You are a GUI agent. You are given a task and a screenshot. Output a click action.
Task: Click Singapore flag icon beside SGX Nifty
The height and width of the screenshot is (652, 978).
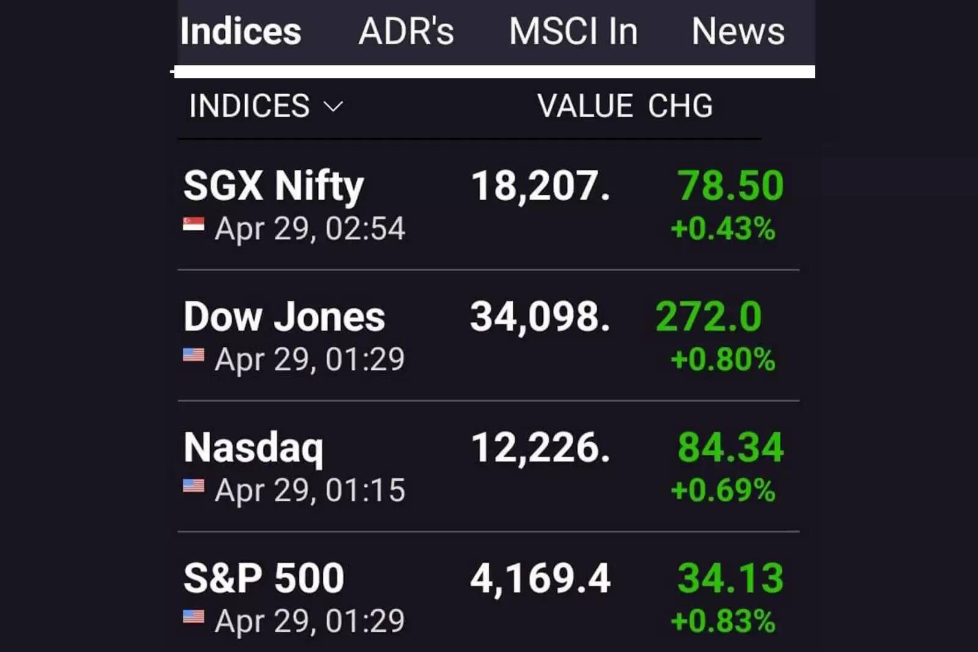pyautogui.click(x=194, y=225)
